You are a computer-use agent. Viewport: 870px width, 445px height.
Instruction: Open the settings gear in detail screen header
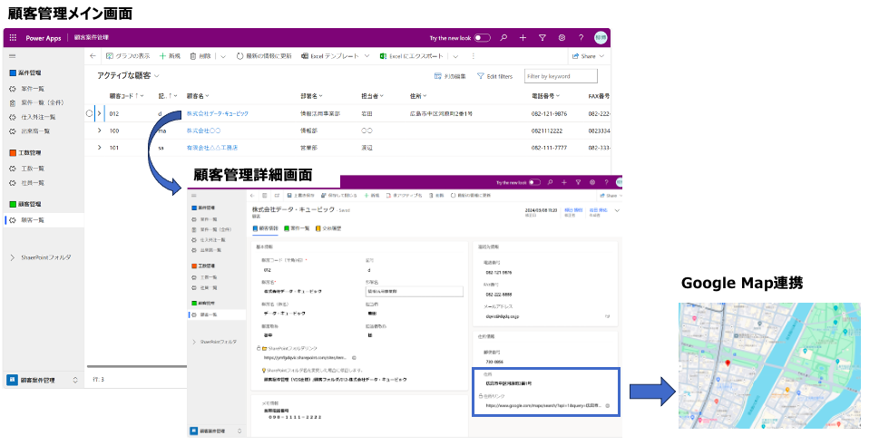click(592, 182)
